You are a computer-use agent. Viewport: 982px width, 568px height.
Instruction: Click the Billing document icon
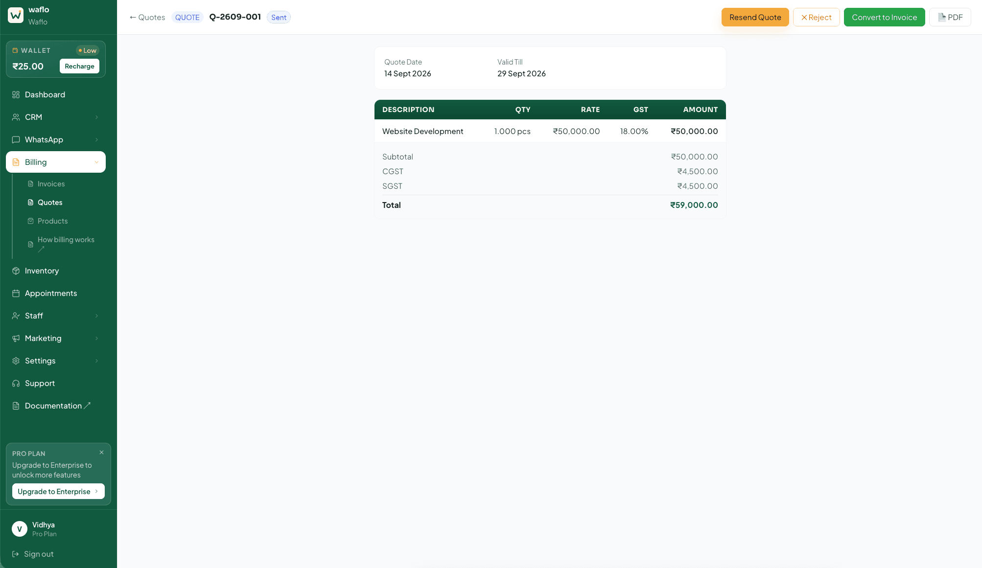click(16, 162)
